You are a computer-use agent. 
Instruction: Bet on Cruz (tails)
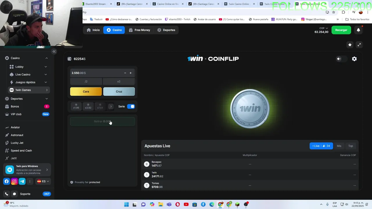pyautogui.click(x=119, y=91)
